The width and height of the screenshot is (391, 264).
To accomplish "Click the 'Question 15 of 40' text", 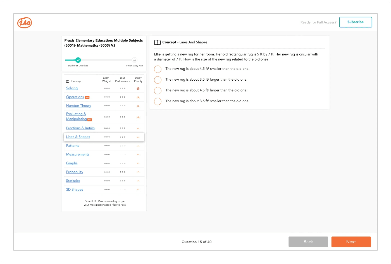I will (x=197, y=242).
